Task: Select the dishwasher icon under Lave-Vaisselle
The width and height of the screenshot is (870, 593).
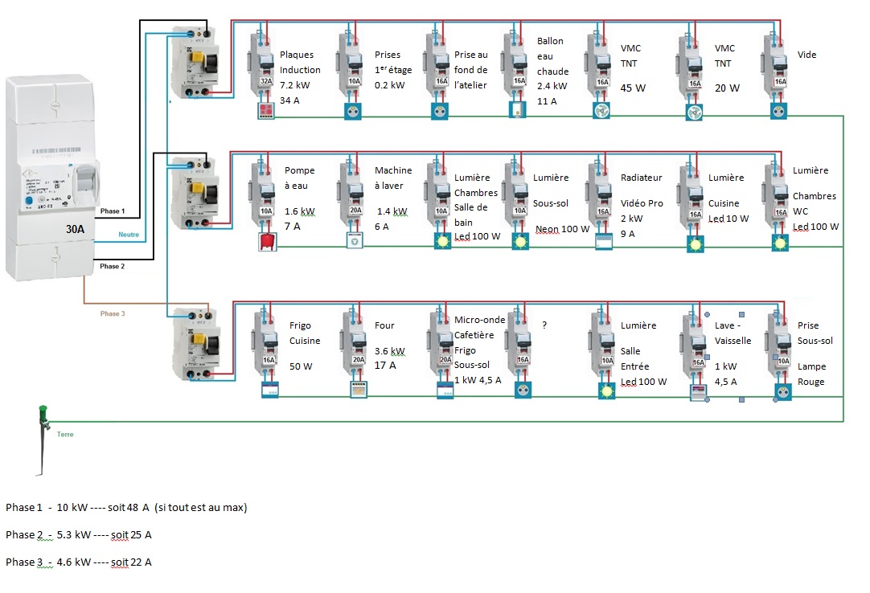Action: 699,392
